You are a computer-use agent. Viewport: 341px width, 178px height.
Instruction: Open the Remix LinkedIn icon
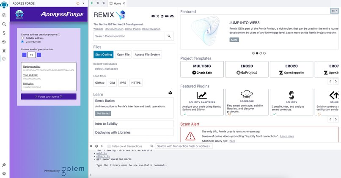point(162,16)
